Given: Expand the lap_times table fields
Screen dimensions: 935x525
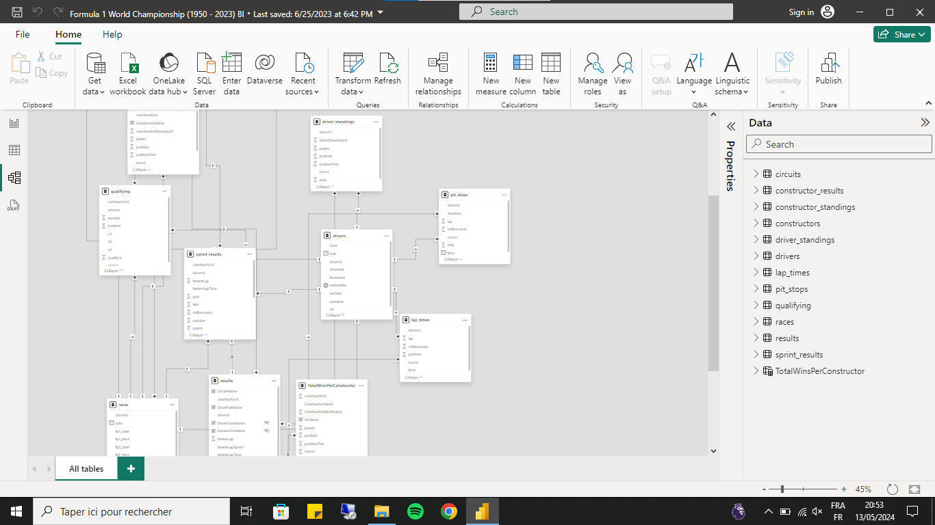Looking at the screenshot, I should pos(756,273).
